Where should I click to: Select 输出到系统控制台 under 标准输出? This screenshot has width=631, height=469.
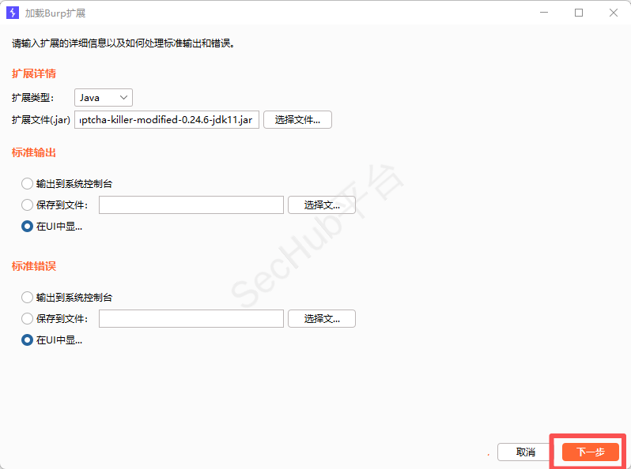(28, 184)
